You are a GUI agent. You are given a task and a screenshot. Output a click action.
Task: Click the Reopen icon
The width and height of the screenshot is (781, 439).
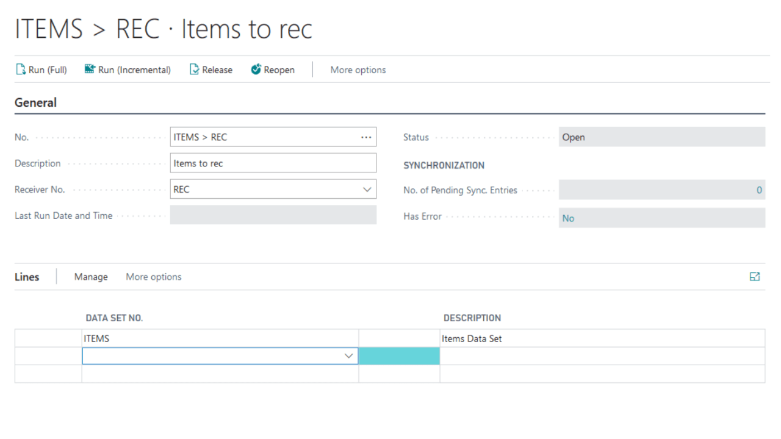click(x=256, y=70)
